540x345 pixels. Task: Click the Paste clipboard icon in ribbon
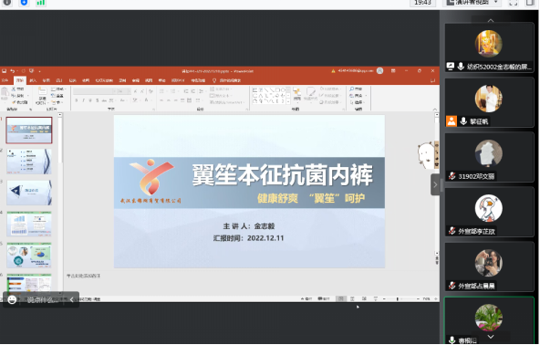click(5, 93)
